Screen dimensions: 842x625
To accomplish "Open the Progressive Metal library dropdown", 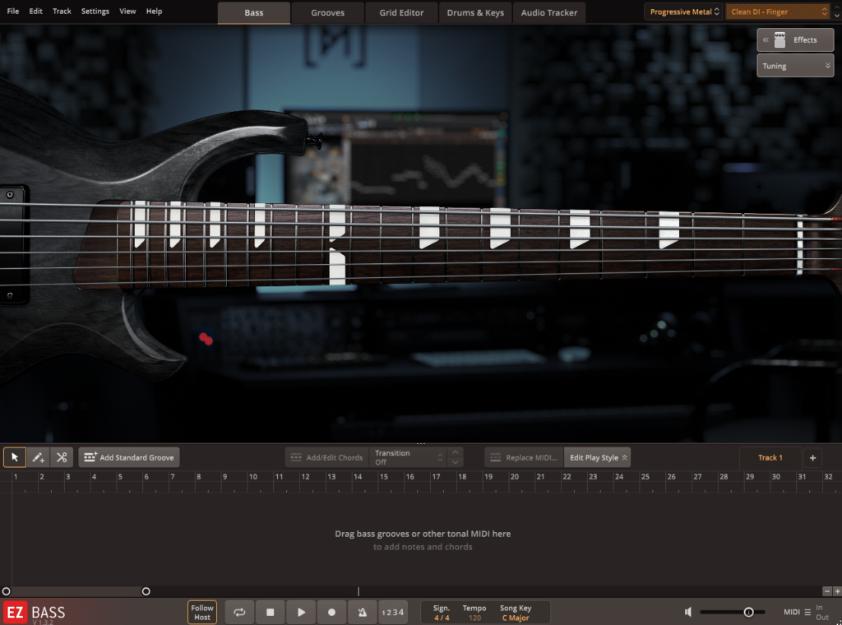I will 684,12.
